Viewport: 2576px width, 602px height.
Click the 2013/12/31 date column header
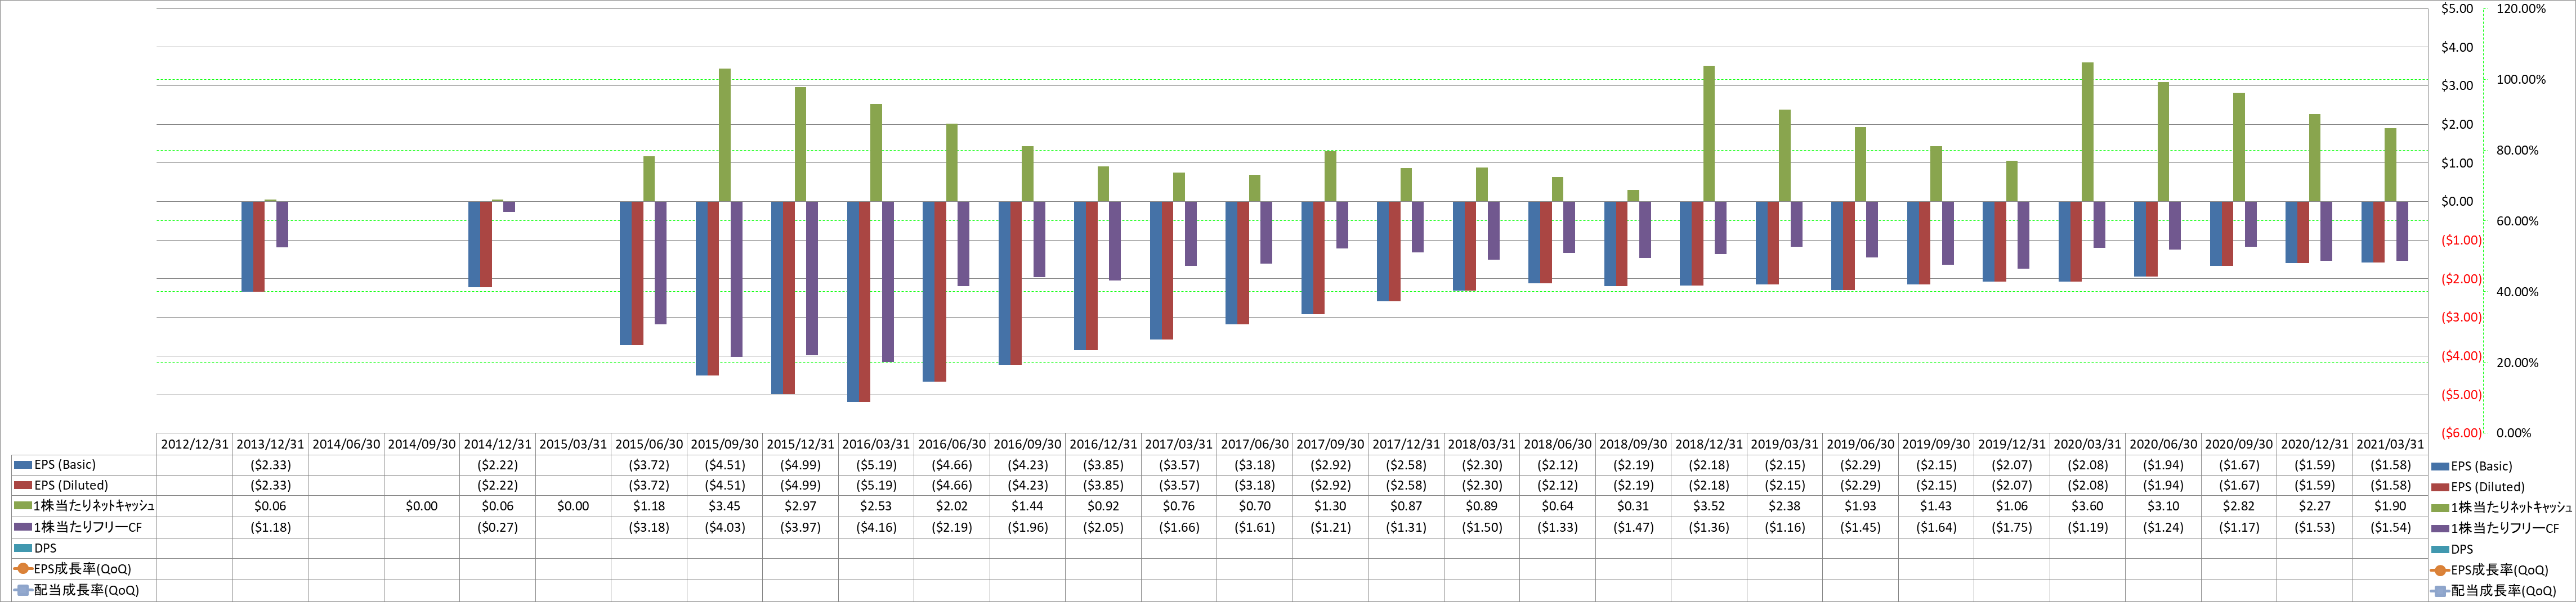271,444
